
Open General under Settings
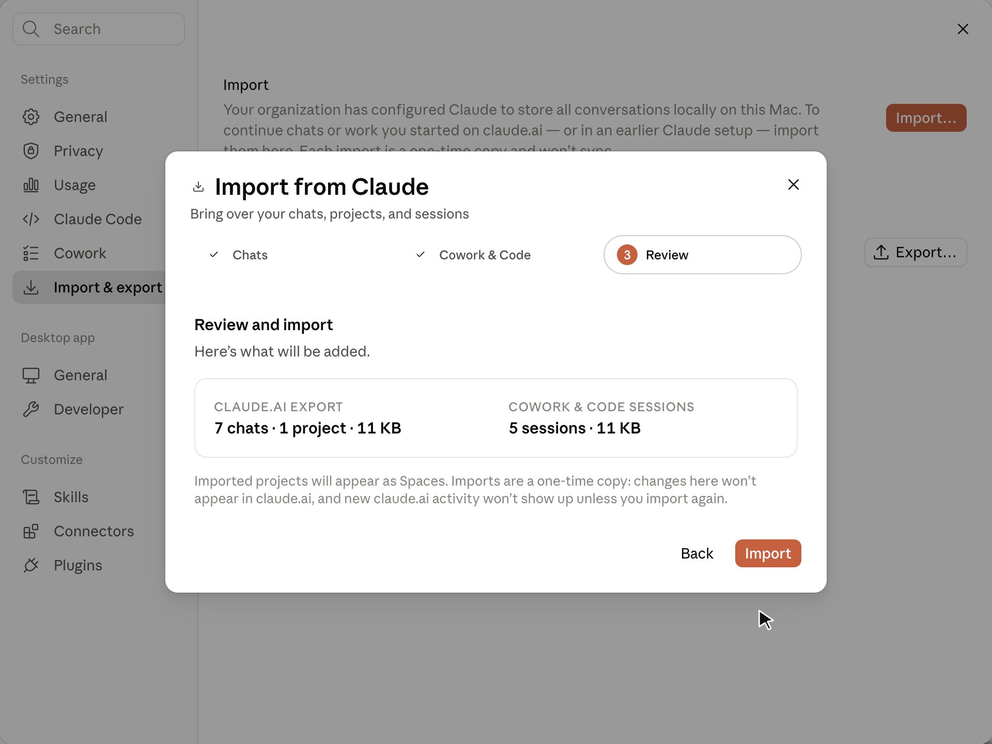[98, 117]
